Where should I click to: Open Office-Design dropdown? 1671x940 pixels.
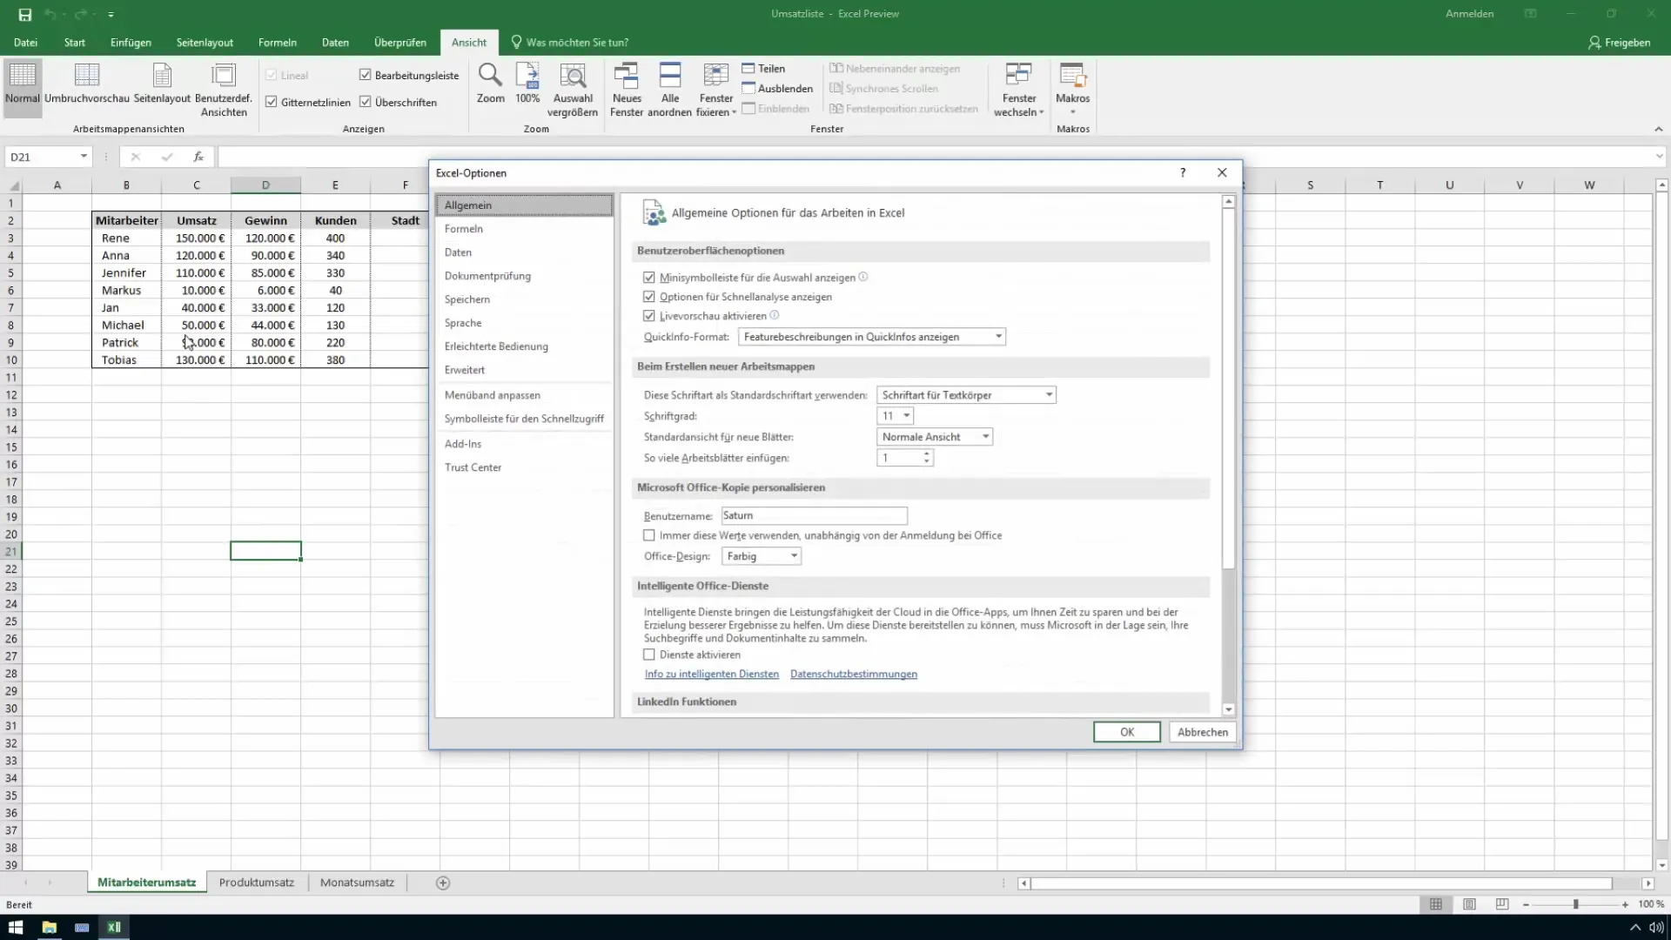coord(761,556)
